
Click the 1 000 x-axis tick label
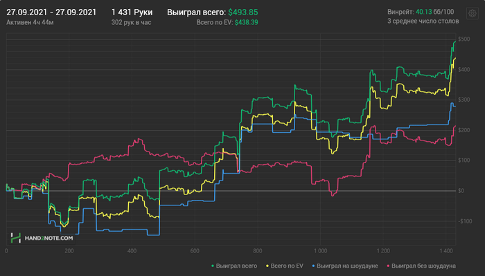(x=320, y=251)
